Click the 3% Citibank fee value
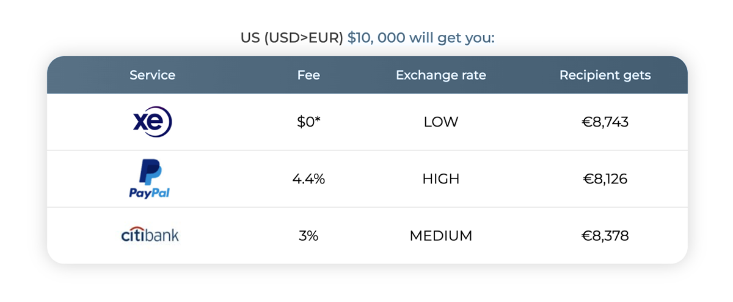This screenshot has height=302, width=733. (x=308, y=236)
